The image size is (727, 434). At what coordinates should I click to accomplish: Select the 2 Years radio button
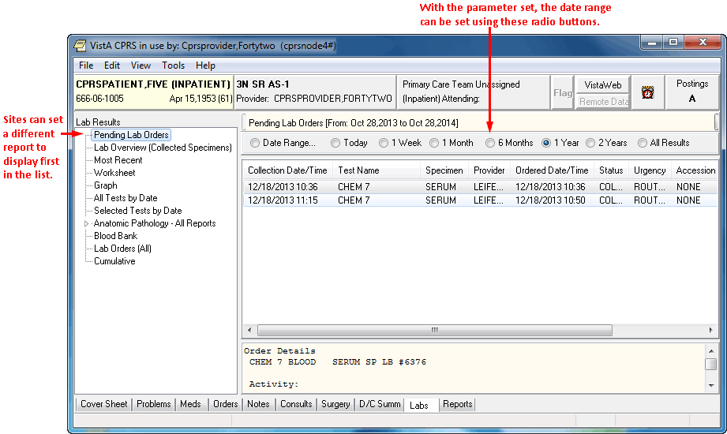[590, 143]
